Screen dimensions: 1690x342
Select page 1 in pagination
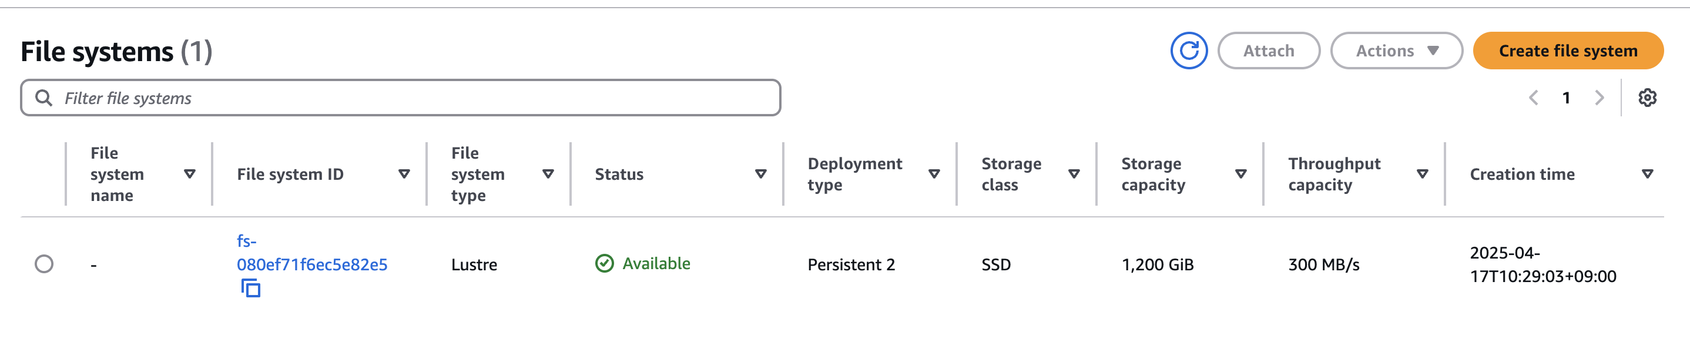(x=1566, y=98)
